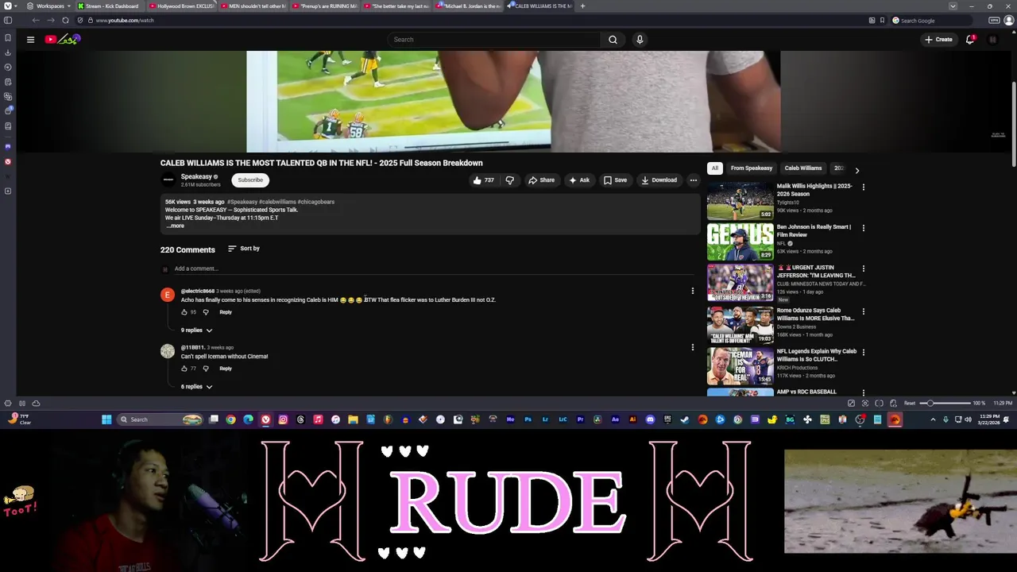
Task: Toggle reader view in address bar
Action: [872, 20]
